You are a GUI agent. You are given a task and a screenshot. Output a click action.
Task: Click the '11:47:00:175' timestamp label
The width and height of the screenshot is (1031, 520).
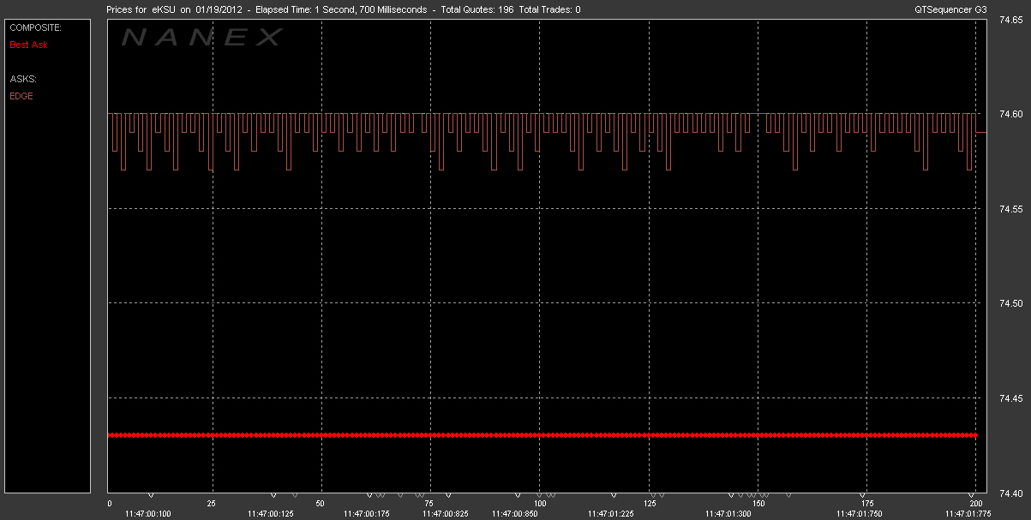pyautogui.click(x=367, y=514)
